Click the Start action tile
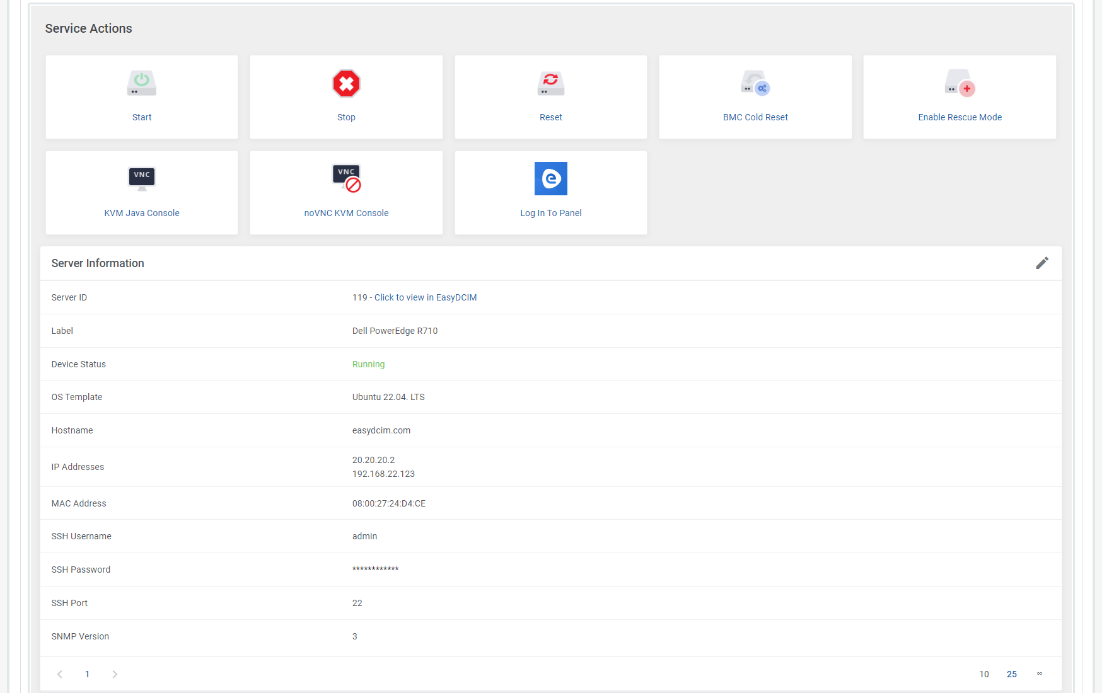The width and height of the screenshot is (1102, 693). (x=141, y=97)
